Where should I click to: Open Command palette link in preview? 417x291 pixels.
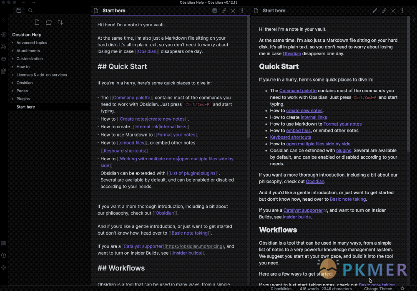pyautogui.click(x=298, y=91)
